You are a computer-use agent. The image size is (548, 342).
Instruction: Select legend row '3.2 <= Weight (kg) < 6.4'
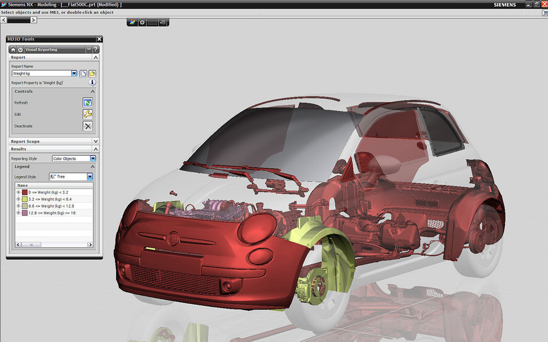pos(54,199)
